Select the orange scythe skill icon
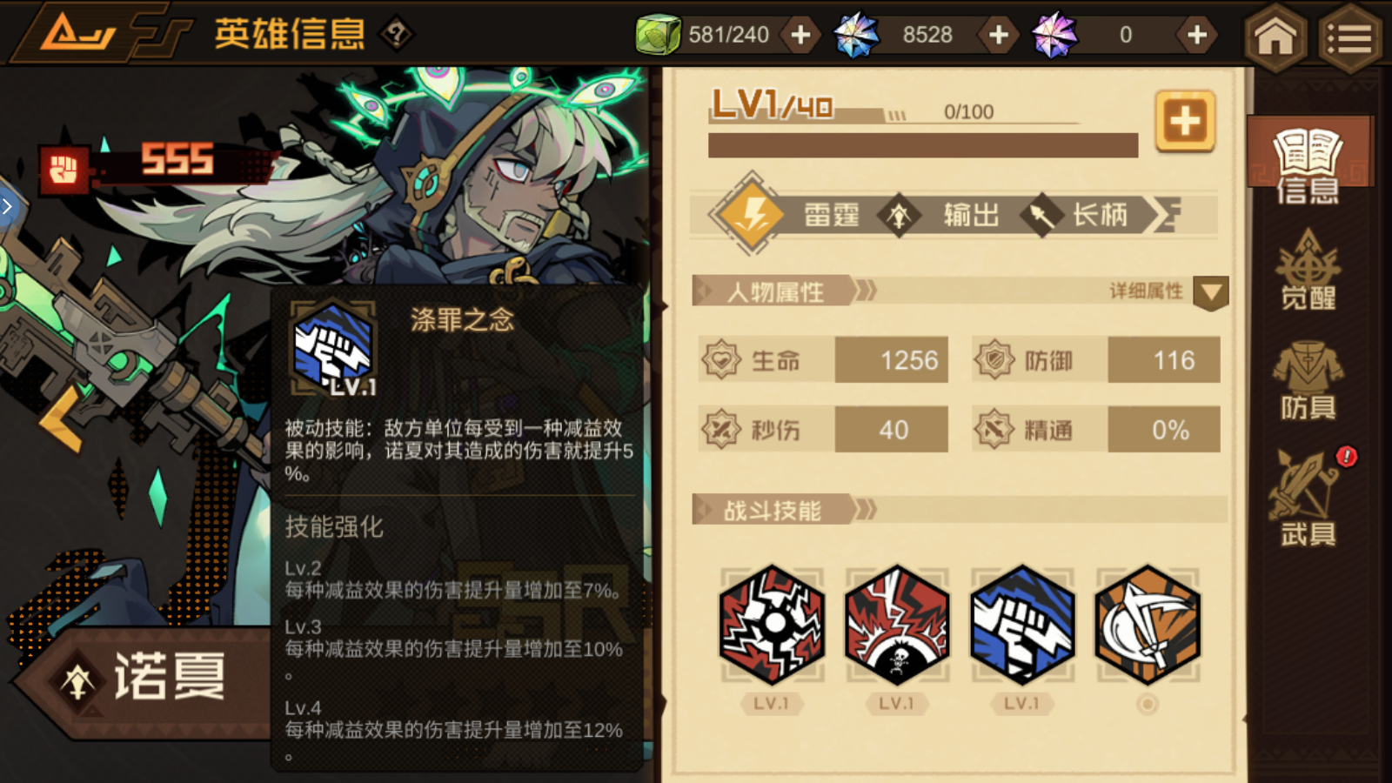This screenshot has height=783, width=1392. [x=1148, y=624]
